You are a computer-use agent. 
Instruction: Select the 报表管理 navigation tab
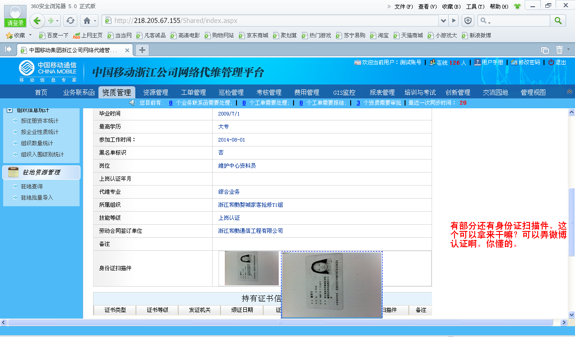pyautogui.click(x=382, y=92)
